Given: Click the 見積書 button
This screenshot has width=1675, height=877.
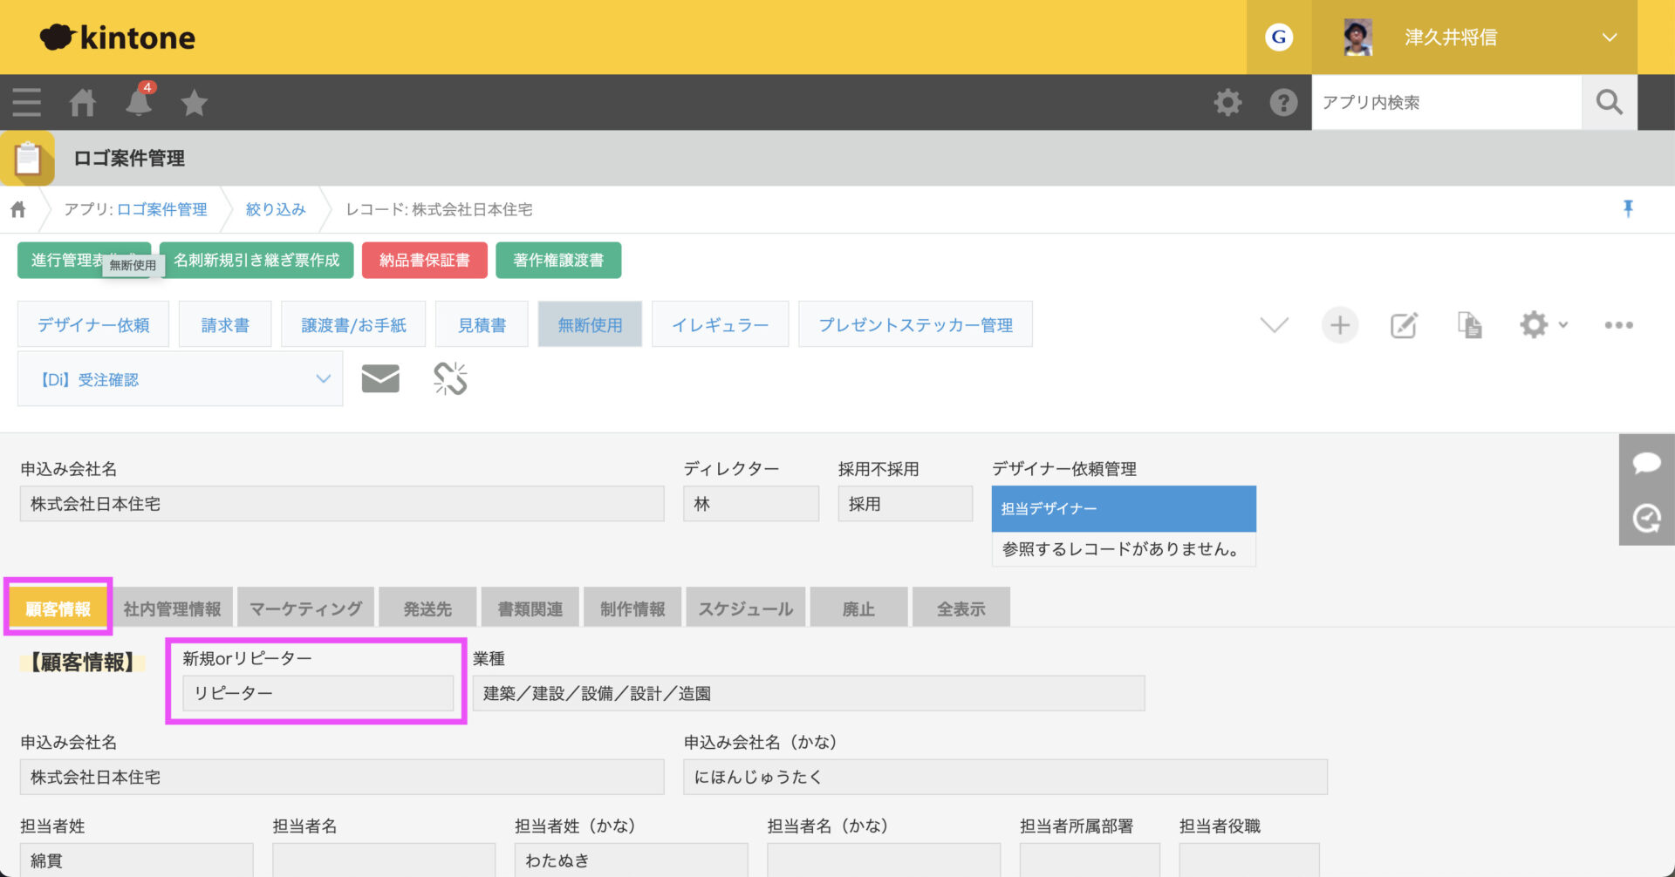Looking at the screenshot, I should 482,325.
